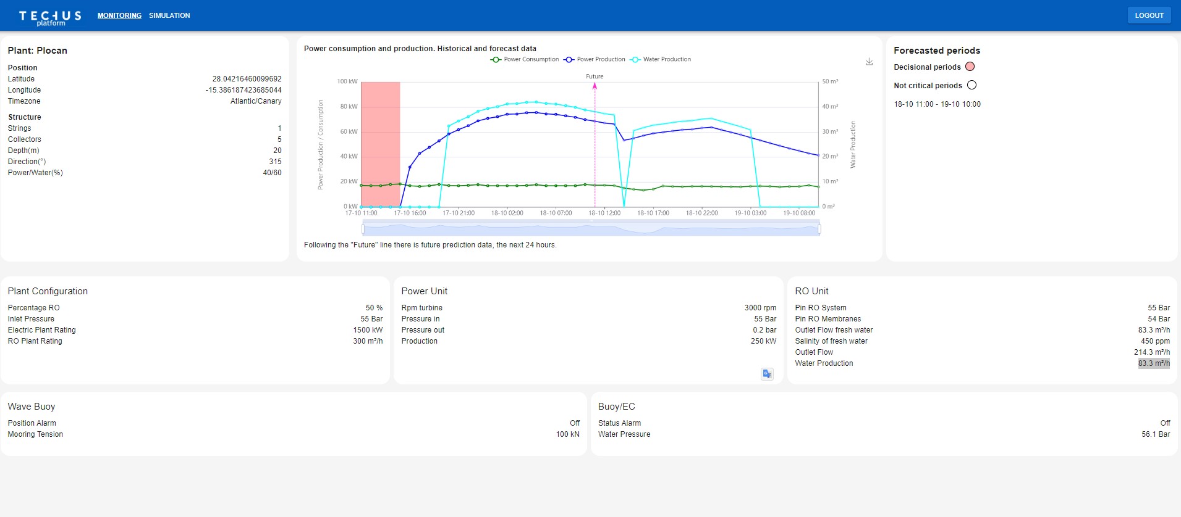Toggle the Water Production series in legend
The image size is (1181, 517).
pyautogui.click(x=661, y=59)
